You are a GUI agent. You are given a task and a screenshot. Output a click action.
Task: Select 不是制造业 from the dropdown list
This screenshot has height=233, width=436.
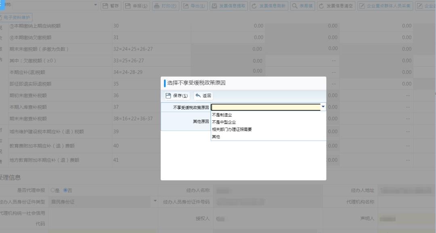tap(222, 115)
